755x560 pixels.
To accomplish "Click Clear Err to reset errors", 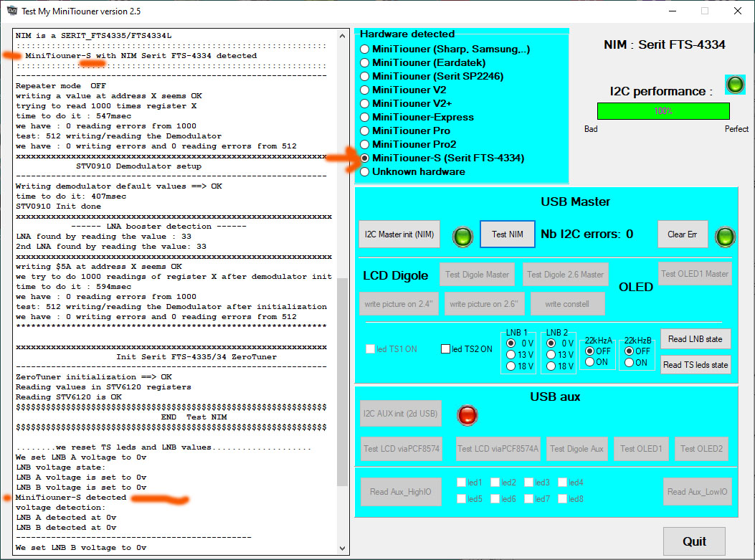I will (683, 234).
